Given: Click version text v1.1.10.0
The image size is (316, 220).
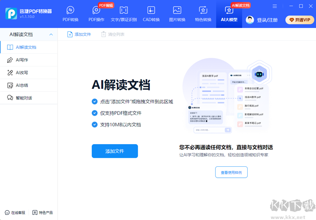Looking at the screenshot, I should coord(27,17).
